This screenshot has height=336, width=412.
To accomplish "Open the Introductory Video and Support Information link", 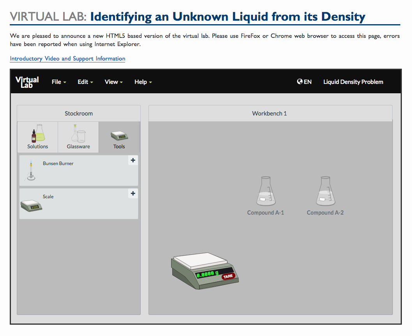I will coord(67,59).
